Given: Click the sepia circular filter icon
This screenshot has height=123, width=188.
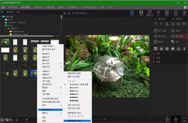Looking at the screenshot, I should (x=167, y=49).
